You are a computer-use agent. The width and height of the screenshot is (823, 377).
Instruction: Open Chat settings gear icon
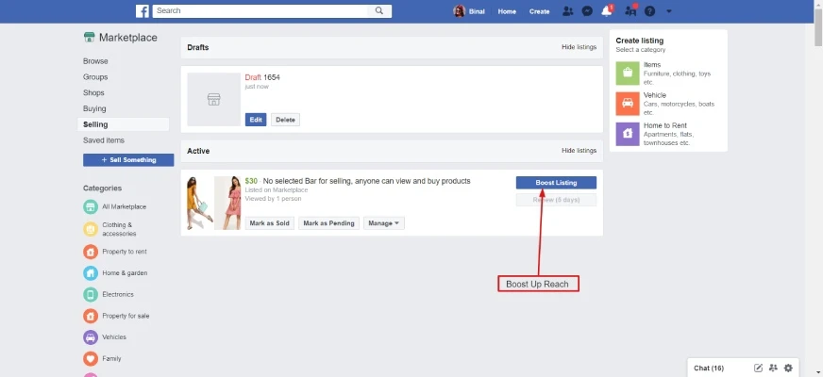[788, 368]
